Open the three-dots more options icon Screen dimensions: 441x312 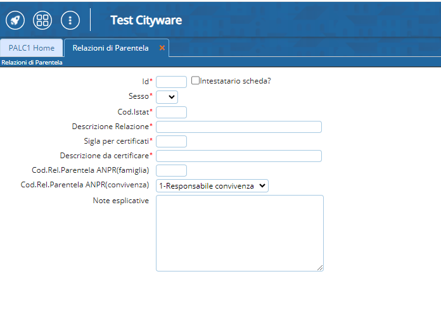pyautogui.click(x=70, y=20)
